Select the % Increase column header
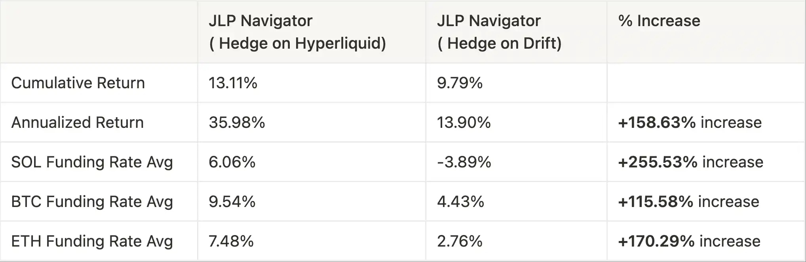 659,21
